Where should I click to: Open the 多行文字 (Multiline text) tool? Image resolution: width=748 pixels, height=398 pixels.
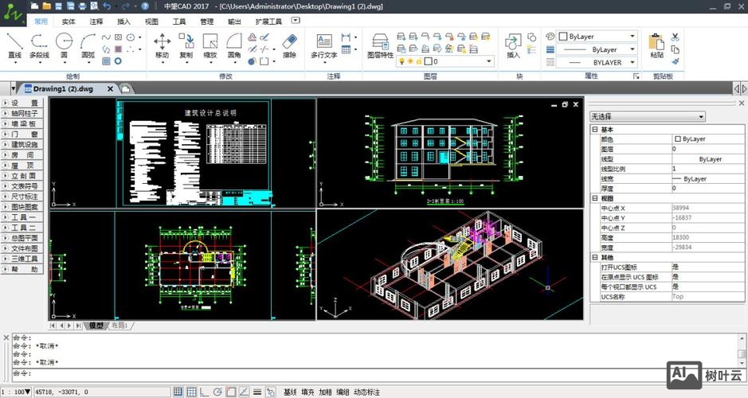coord(324,45)
